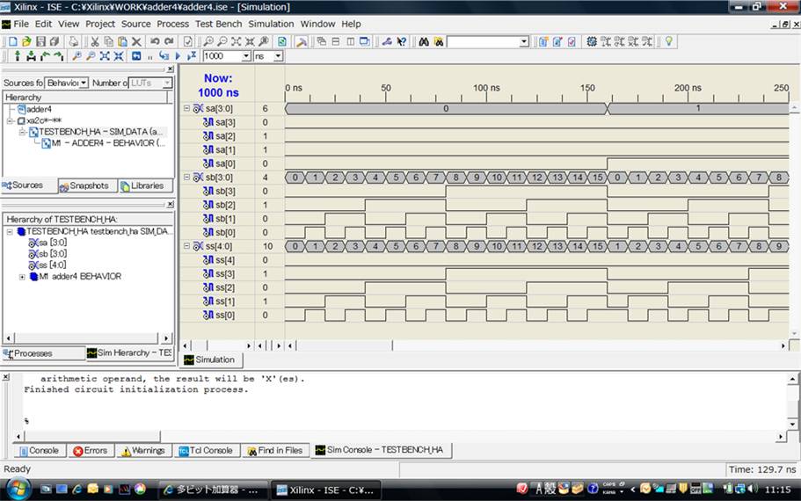Click the light bulb tips icon

669,41
